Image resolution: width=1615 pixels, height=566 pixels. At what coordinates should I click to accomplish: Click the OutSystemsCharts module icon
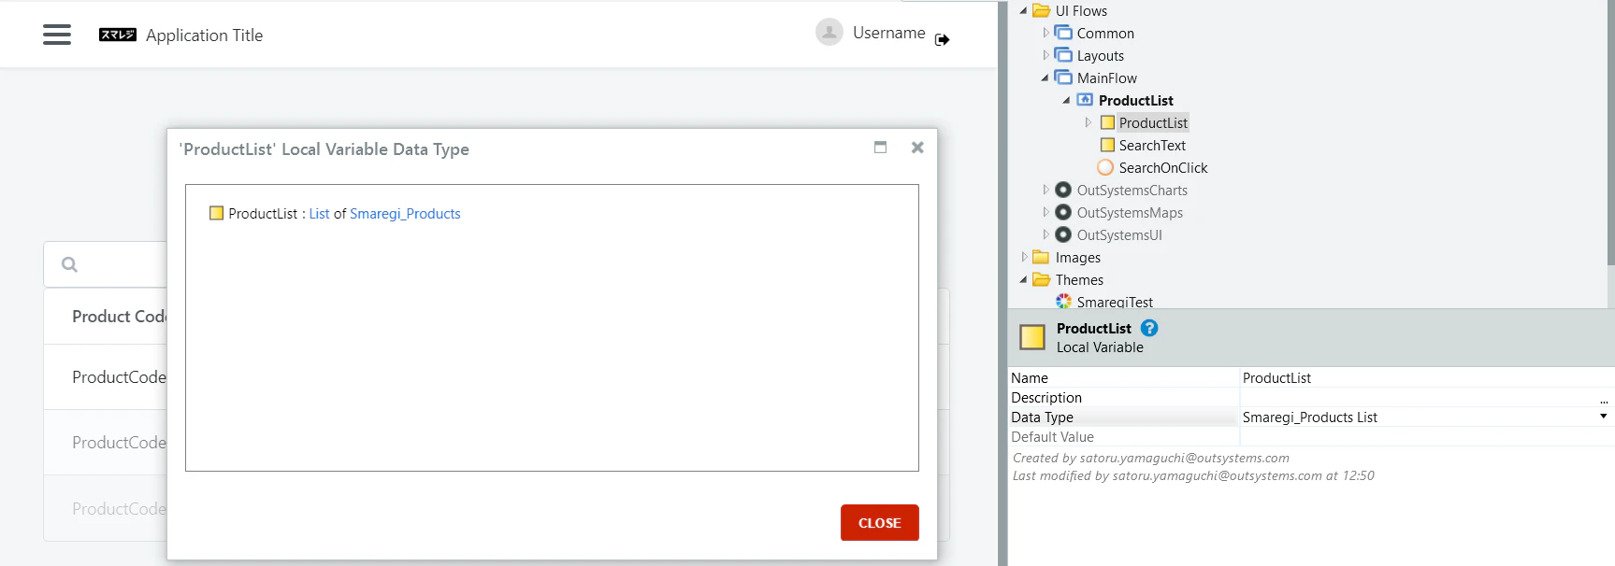tap(1063, 190)
